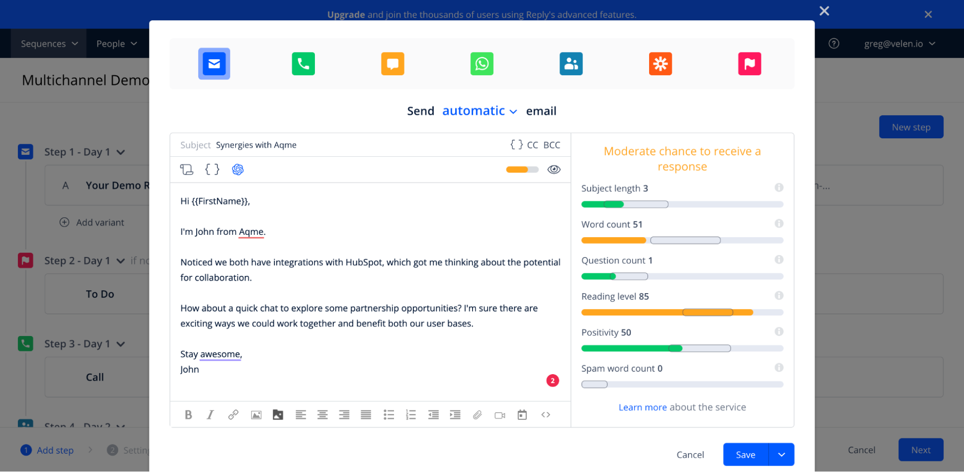Add BCC recipients
This screenshot has height=472, width=964.
coord(552,145)
